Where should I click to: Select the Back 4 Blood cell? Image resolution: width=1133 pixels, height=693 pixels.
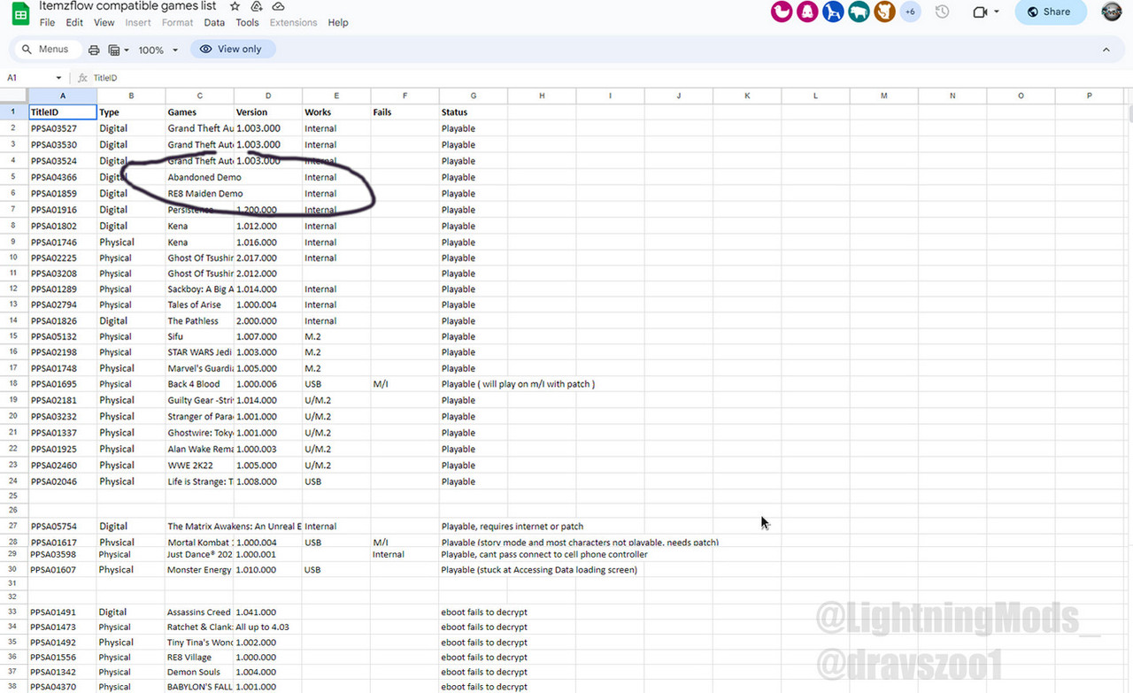click(200, 384)
